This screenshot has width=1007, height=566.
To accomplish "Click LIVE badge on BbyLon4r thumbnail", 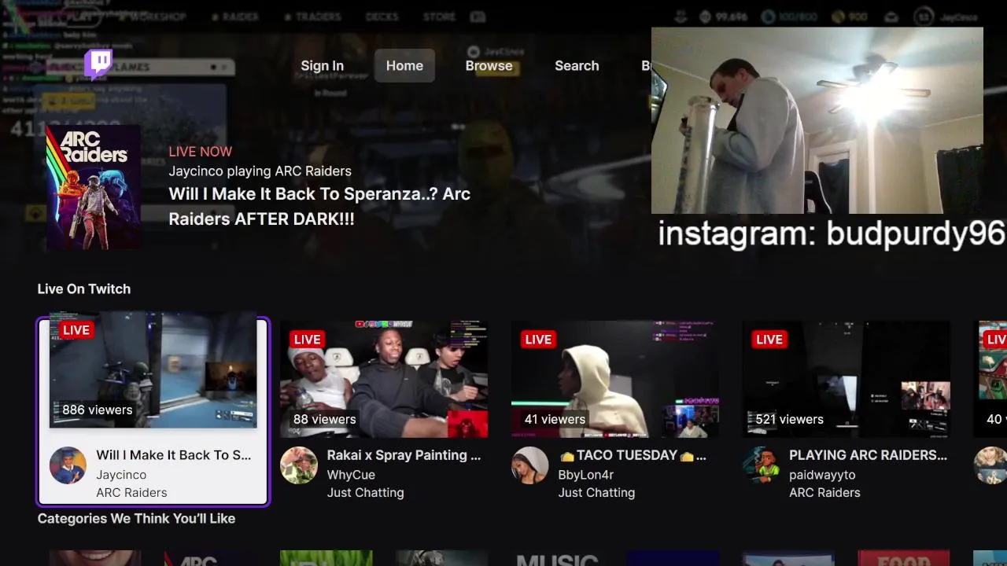I will pyautogui.click(x=538, y=340).
